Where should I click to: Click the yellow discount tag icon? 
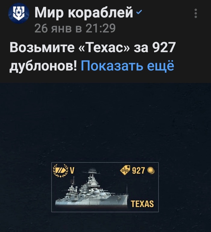125,170
